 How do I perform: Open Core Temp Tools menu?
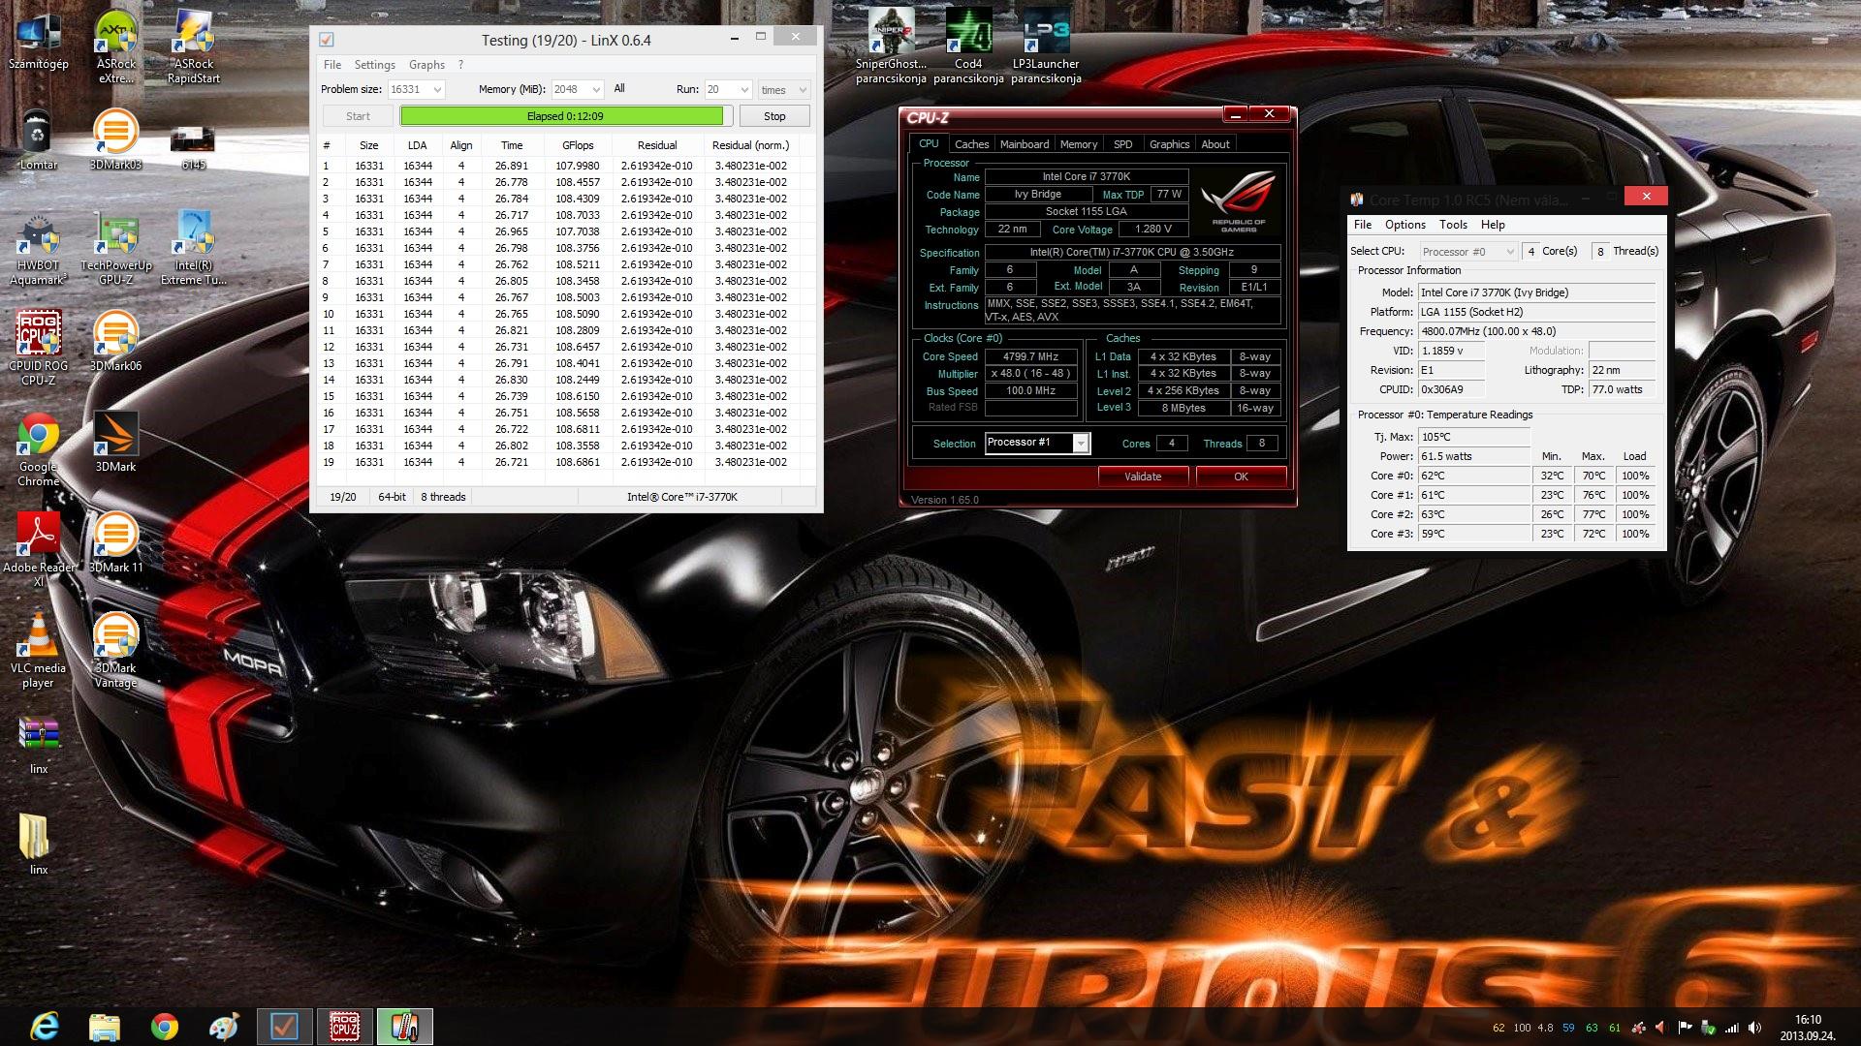pyautogui.click(x=1453, y=225)
